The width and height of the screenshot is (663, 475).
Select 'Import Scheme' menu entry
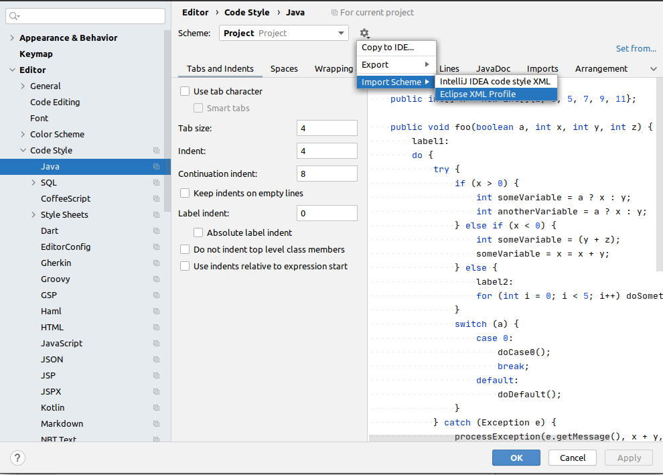click(396, 82)
